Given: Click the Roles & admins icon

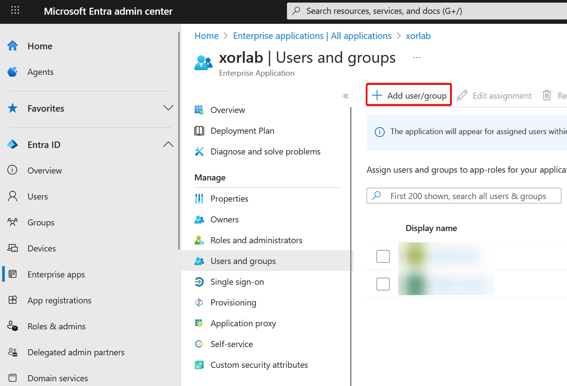Looking at the screenshot, I should click(13, 326).
